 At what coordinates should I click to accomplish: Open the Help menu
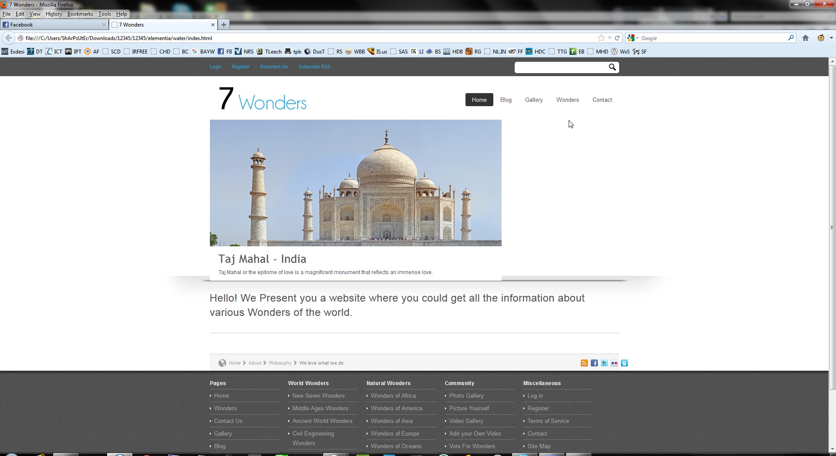click(121, 14)
